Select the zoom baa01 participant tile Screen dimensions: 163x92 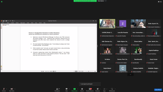(x=123, y=24)
